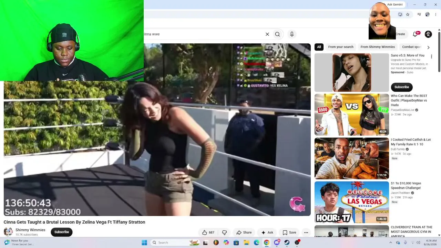
Task: Launch FL Studio from the taskbar
Action: pyautogui.click(x=216, y=242)
